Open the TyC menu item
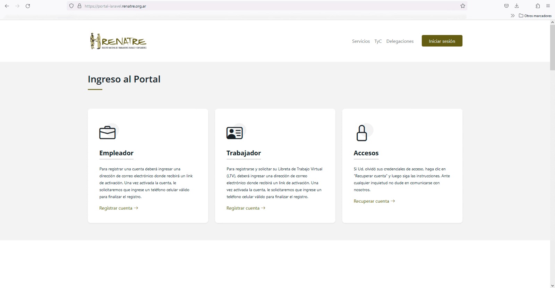The image size is (555, 288). 378,41
